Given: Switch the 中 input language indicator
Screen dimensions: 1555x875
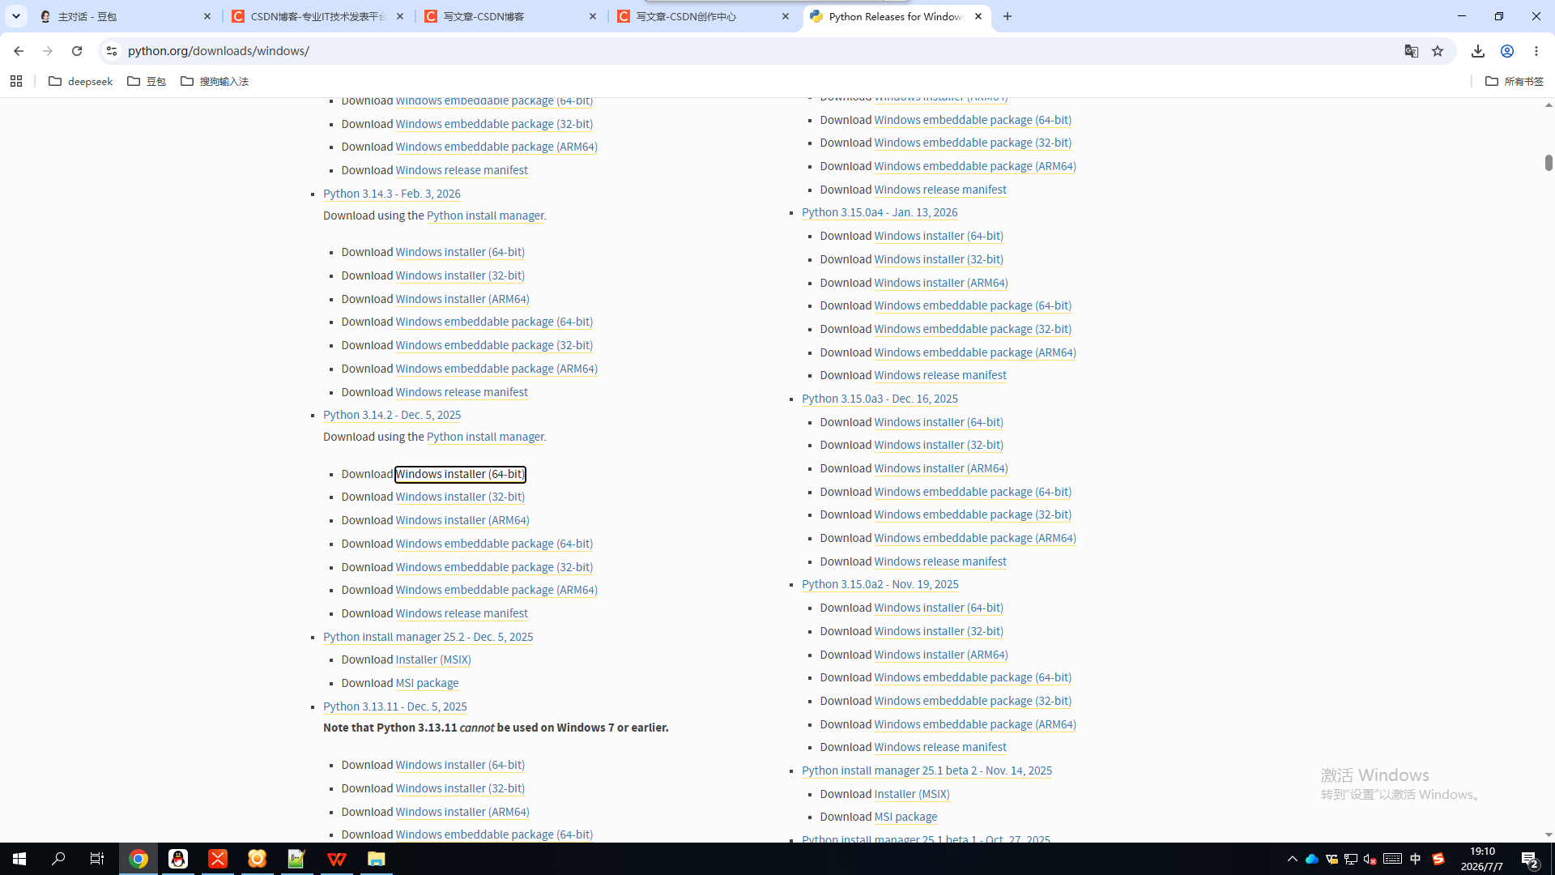Looking at the screenshot, I should point(1416,859).
